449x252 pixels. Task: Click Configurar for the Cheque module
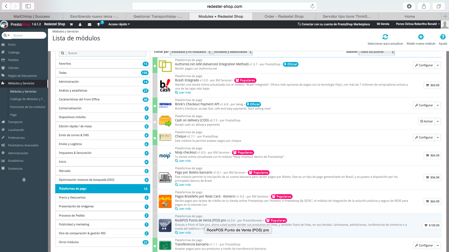424,137
